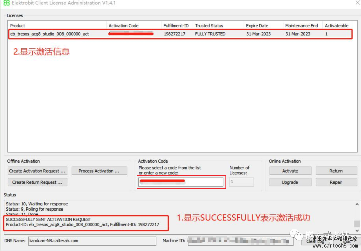Click Create Return Request button
This screenshot has width=361, height=251.
pos(37,182)
